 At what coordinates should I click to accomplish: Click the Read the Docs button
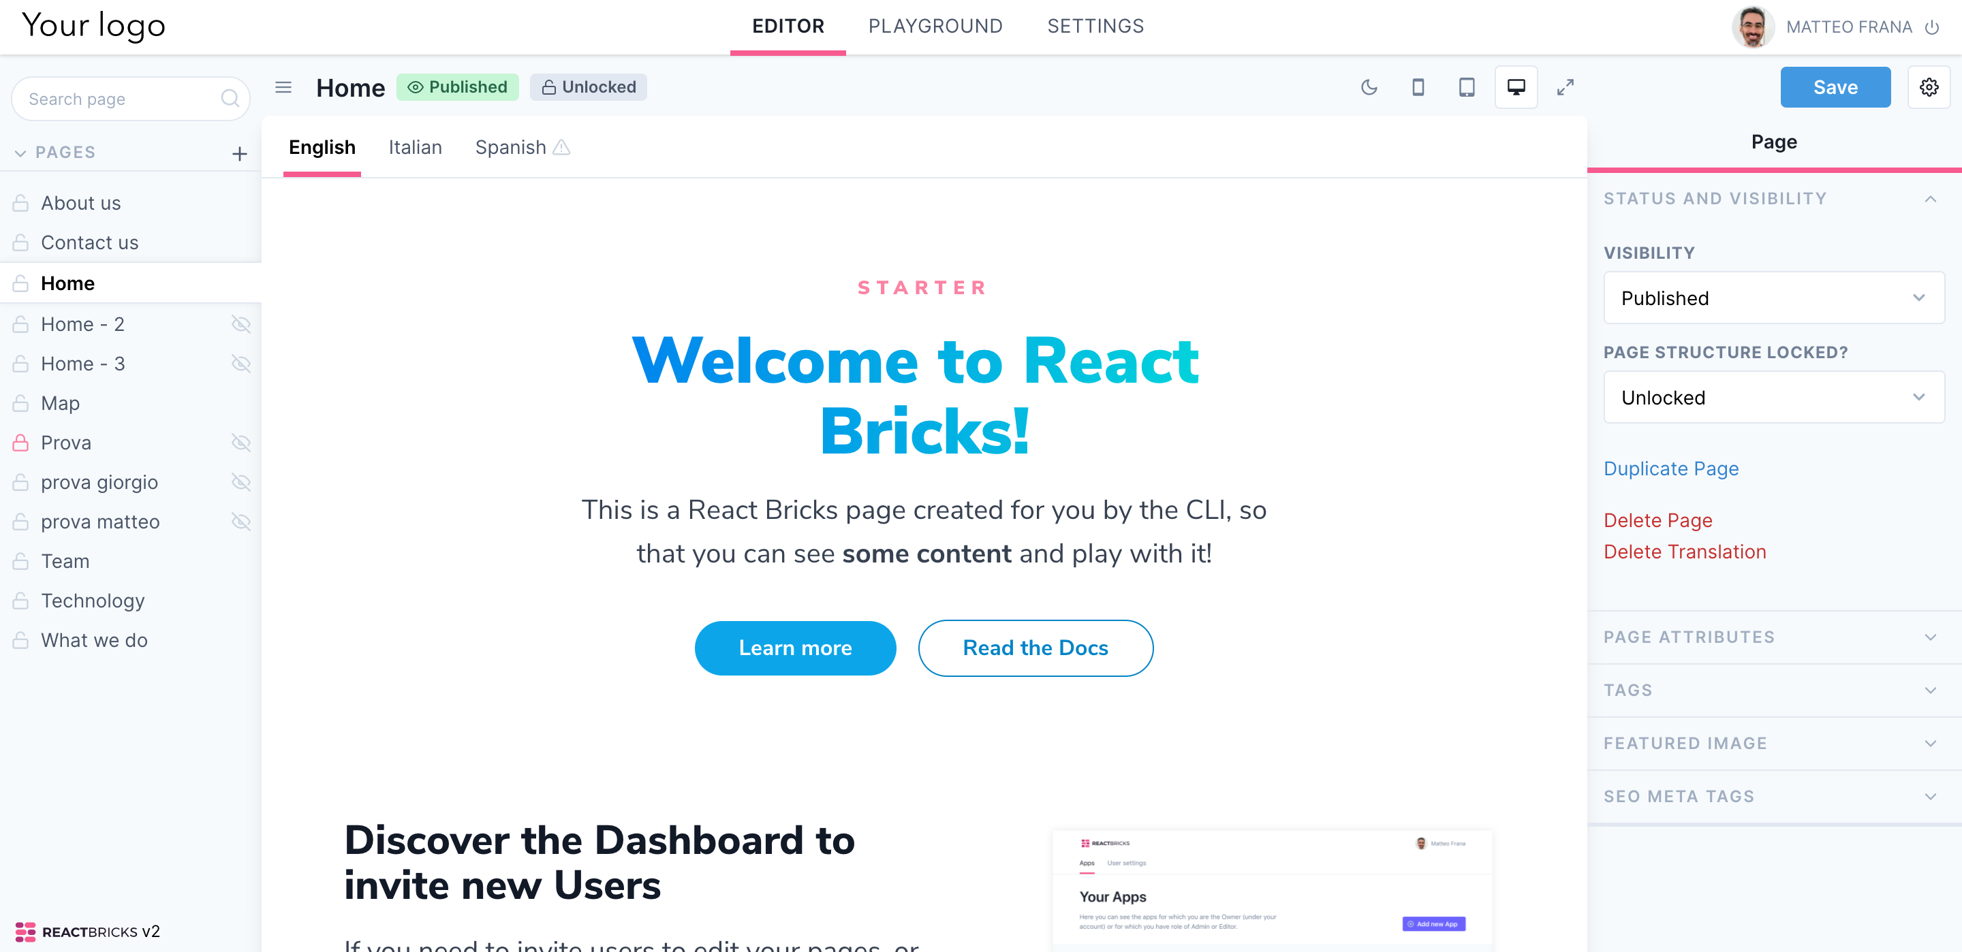(x=1035, y=648)
